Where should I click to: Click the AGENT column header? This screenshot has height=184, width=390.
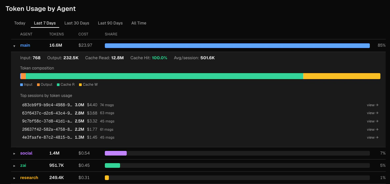[26, 34]
